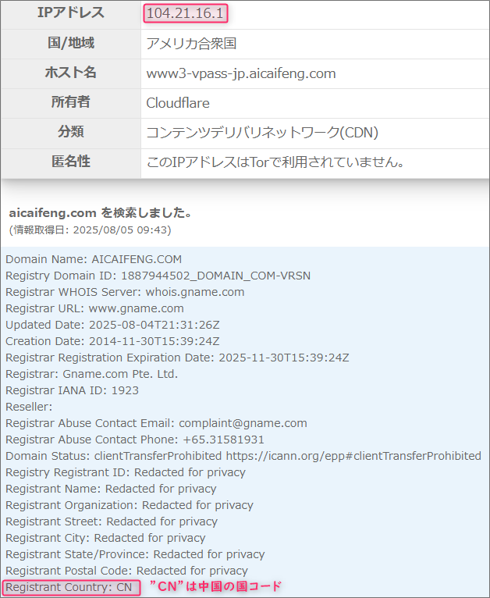Click the コンテンツデリバリネットワーク(CDN) classification value
Image resolution: width=490 pixels, height=598 pixels.
coord(262,133)
